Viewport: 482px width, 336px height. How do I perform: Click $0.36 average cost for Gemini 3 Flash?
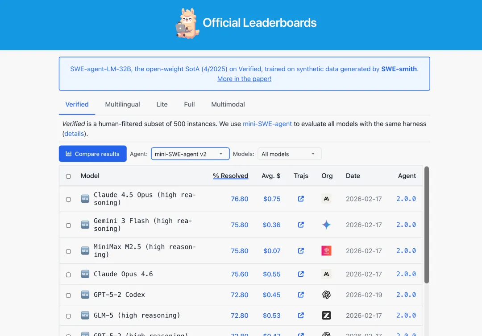click(271, 225)
